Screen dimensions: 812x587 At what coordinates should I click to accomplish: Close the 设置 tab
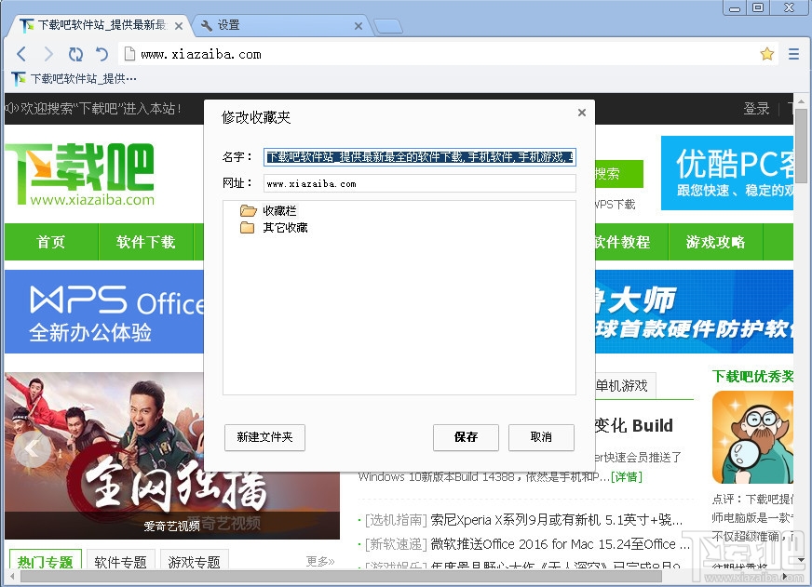tap(359, 26)
